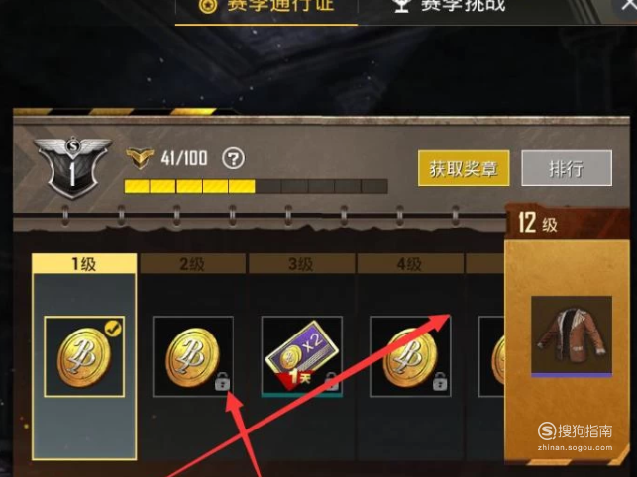Select the 1级 level header
This screenshot has width=637, height=477.
tap(84, 264)
